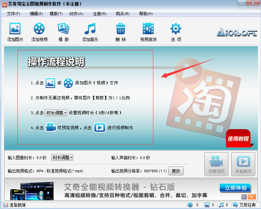261x209 pixels.
Task: Click the 准备就绪 status icon
Action: pyautogui.click(x=6, y=205)
